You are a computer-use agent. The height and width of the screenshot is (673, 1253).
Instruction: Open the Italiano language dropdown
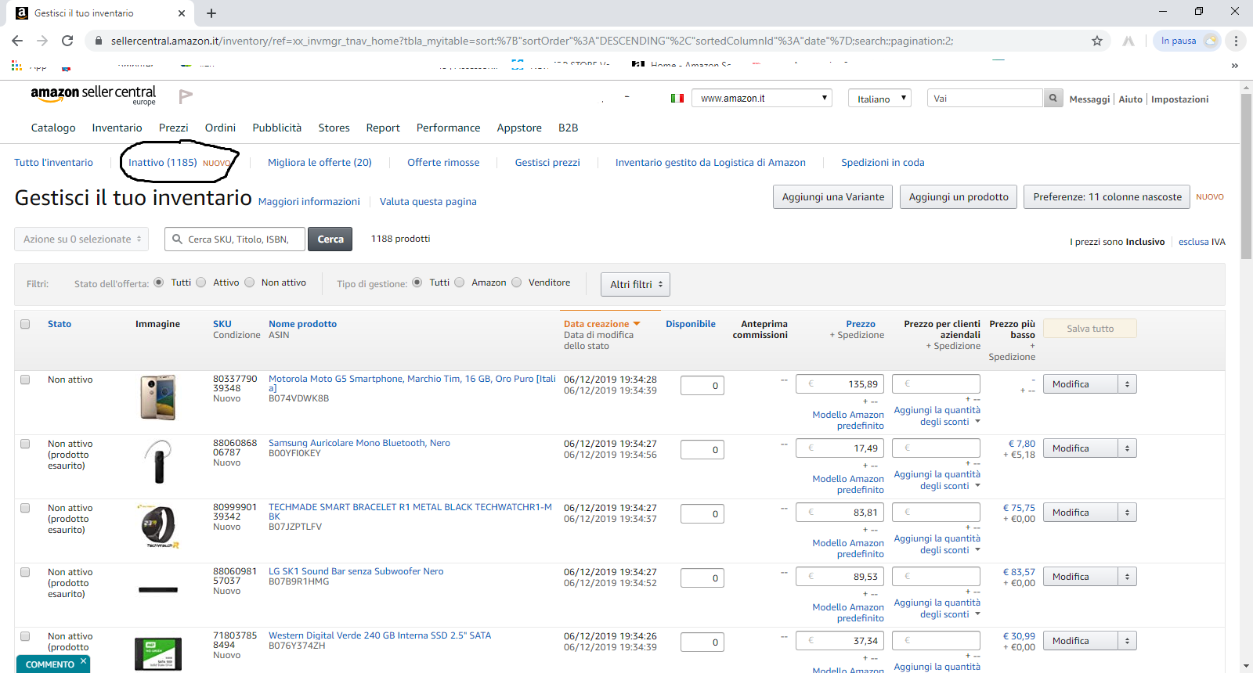click(879, 98)
